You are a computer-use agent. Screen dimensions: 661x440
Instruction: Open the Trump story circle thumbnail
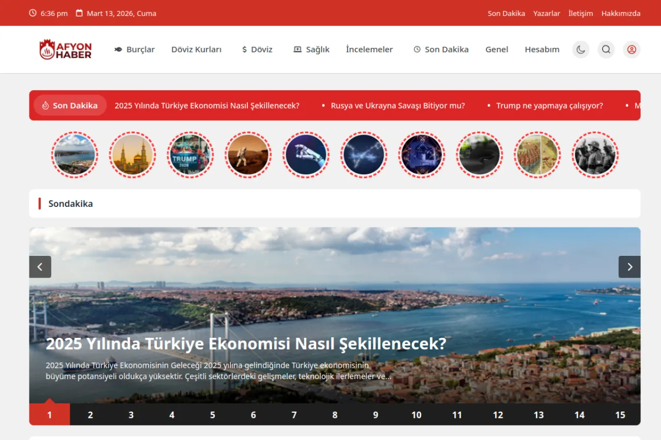190,154
